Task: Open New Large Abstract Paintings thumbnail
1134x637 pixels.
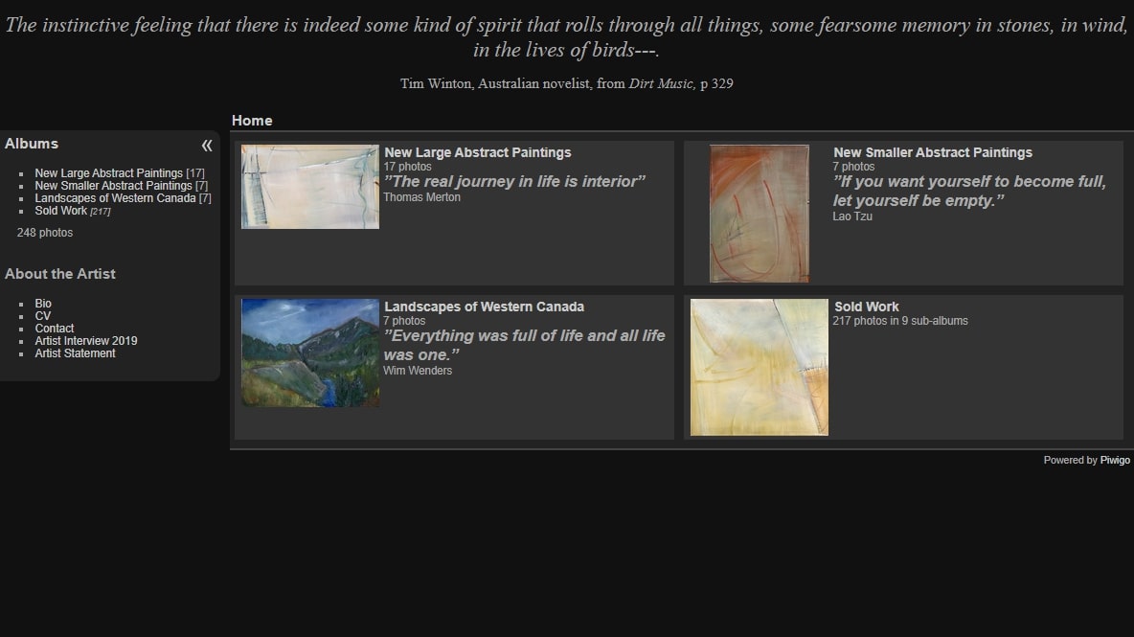Action: point(310,187)
